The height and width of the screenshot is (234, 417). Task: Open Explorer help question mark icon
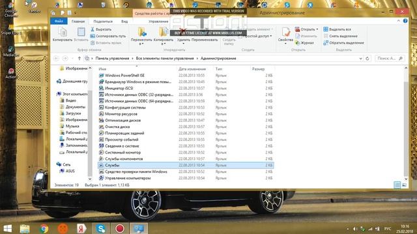(405, 21)
